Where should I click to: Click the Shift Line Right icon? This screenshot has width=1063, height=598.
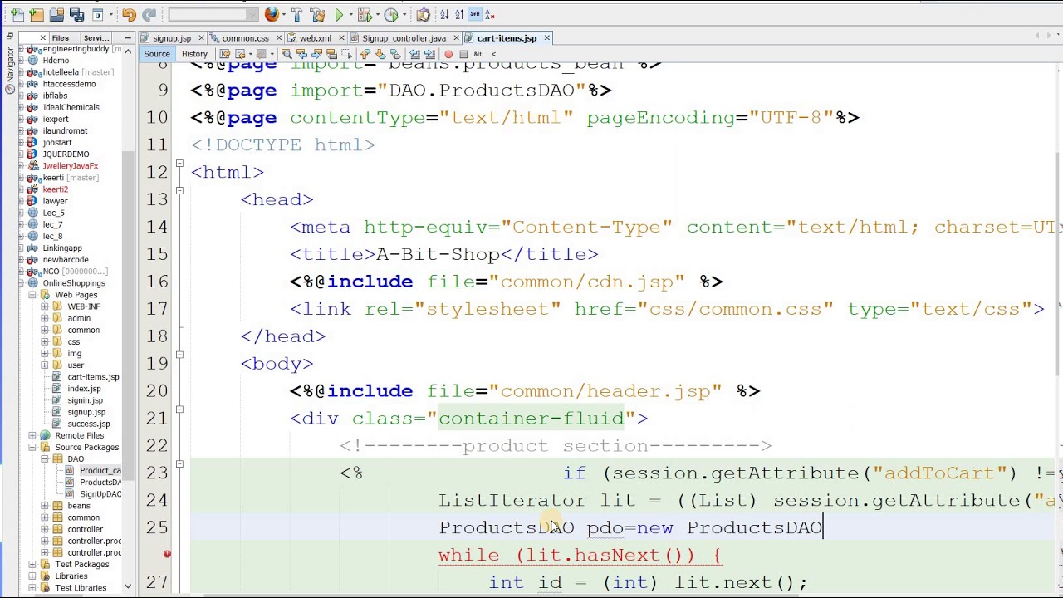pyautogui.click(x=429, y=54)
